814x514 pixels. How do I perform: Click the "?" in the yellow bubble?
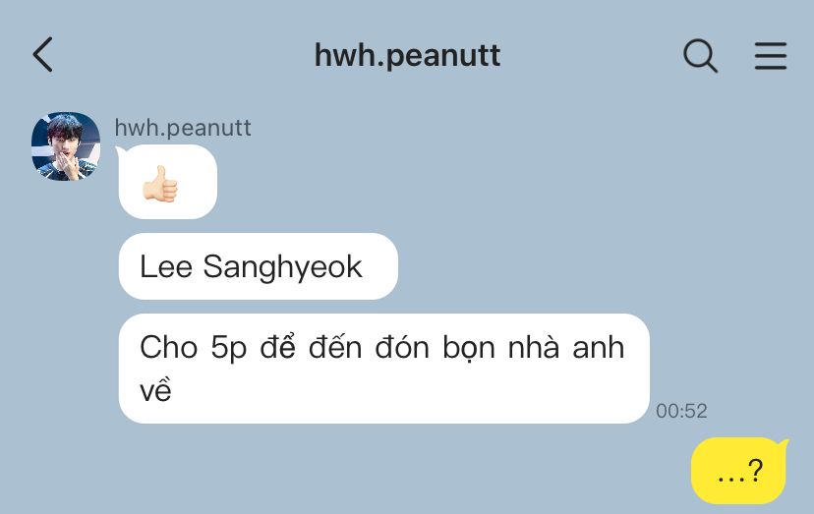(755, 471)
